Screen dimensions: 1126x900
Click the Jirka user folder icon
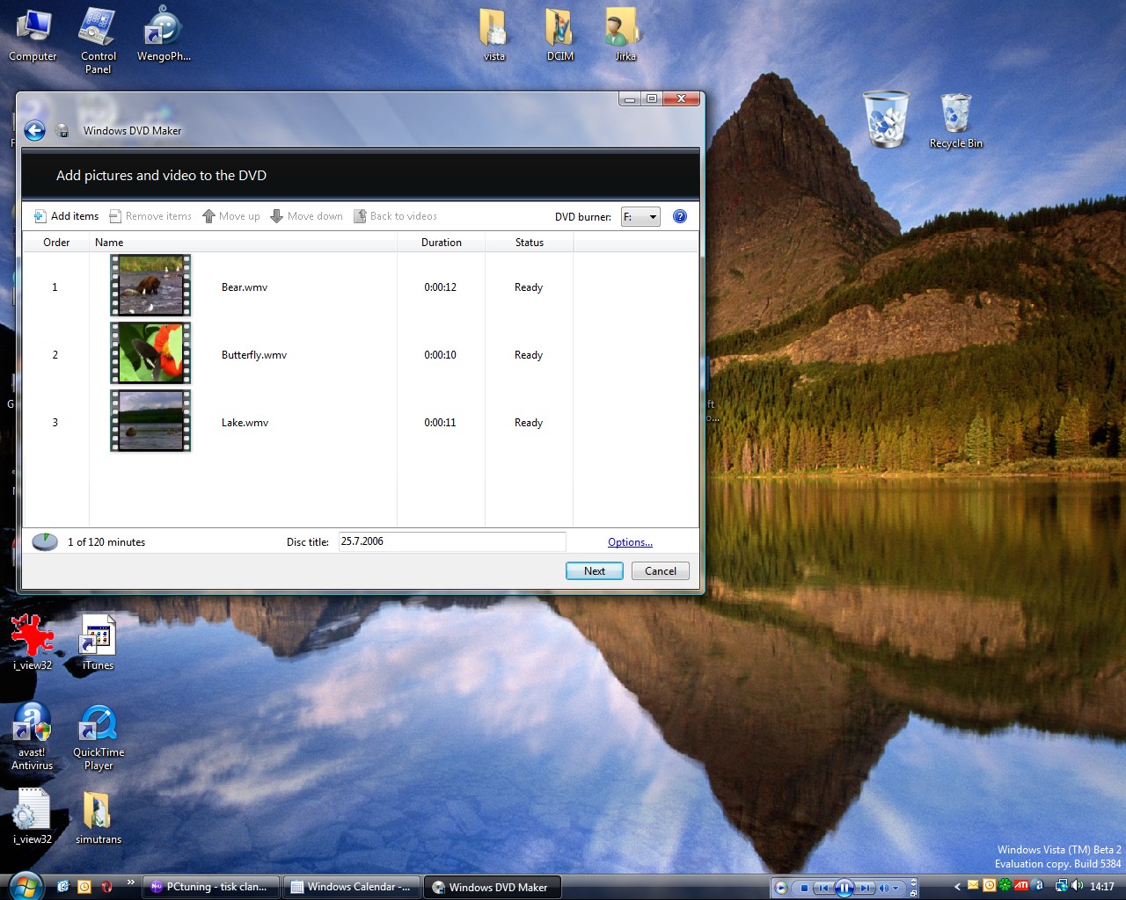[x=625, y=35]
